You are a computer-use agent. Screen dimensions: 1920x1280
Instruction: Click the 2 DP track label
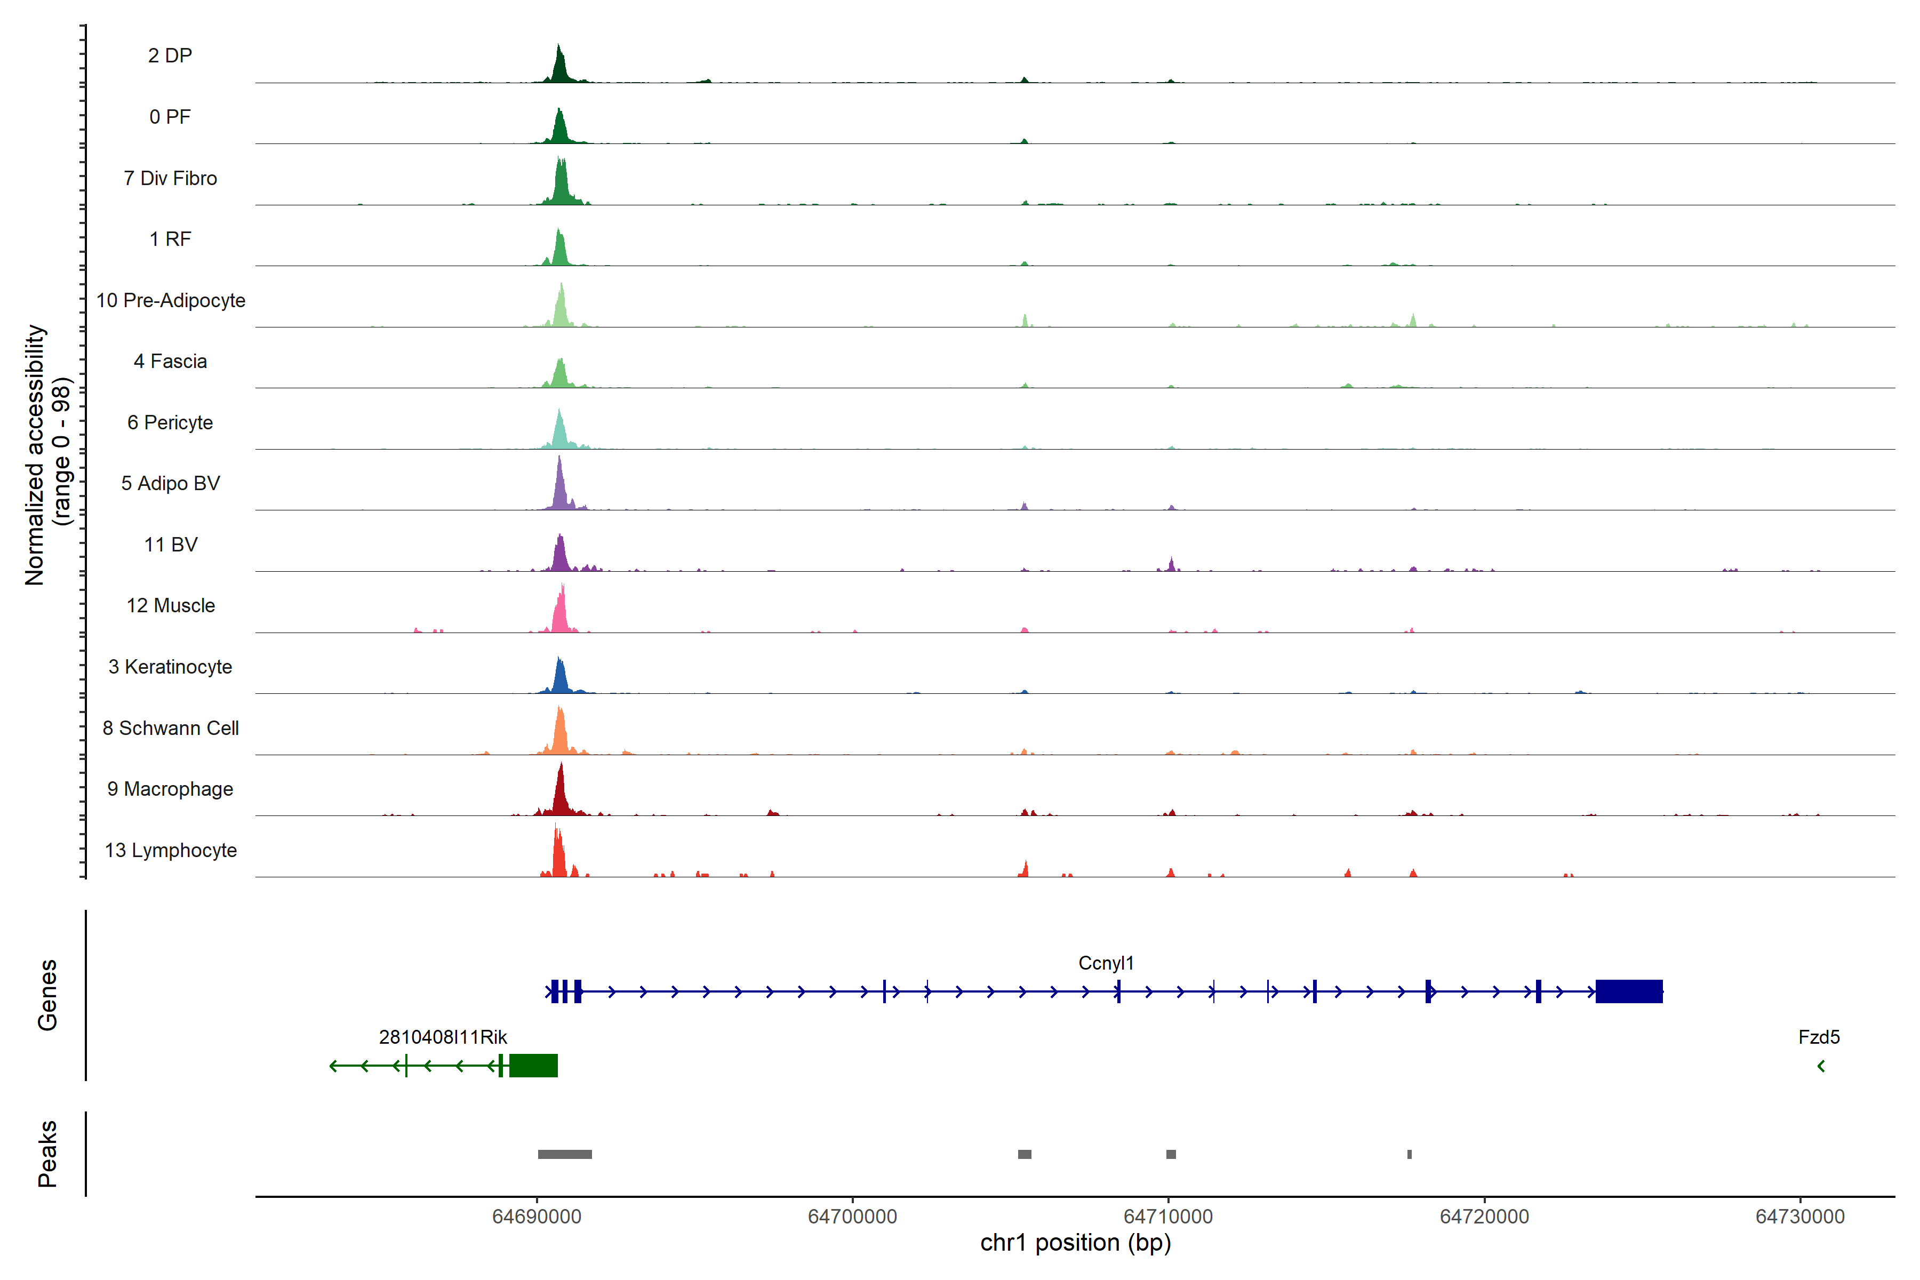coord(170,55)
